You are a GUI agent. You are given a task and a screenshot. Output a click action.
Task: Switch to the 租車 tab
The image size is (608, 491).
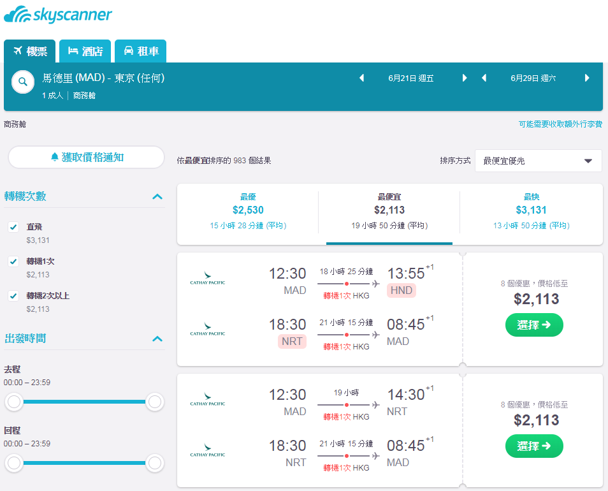[x=141, y=51]
